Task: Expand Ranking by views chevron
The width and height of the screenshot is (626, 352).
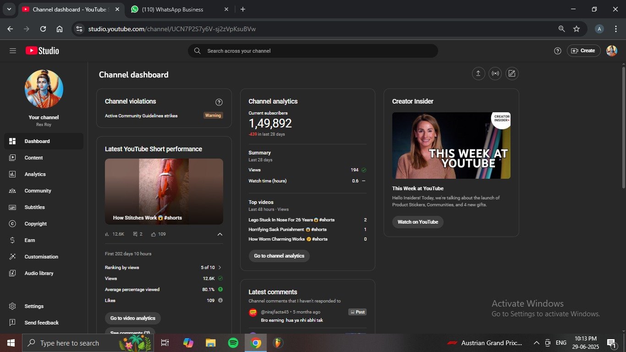Action: pyautogui.click(x=220, y=268)
